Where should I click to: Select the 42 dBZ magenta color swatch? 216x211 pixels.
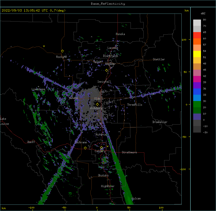pos(197,79)
